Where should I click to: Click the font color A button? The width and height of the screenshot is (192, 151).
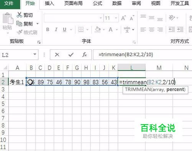coord(111,29)
